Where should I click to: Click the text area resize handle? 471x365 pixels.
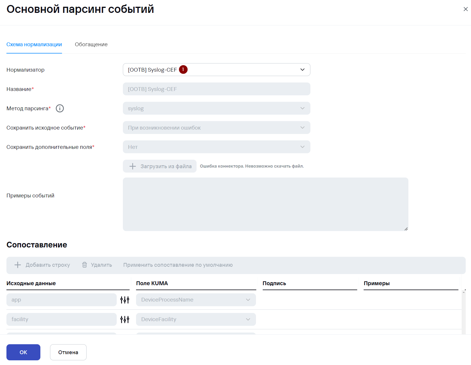click(x=406, y=229)
